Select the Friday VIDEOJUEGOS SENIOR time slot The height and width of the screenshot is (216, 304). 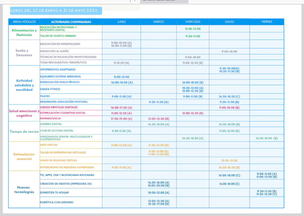[x=267, y=138]
